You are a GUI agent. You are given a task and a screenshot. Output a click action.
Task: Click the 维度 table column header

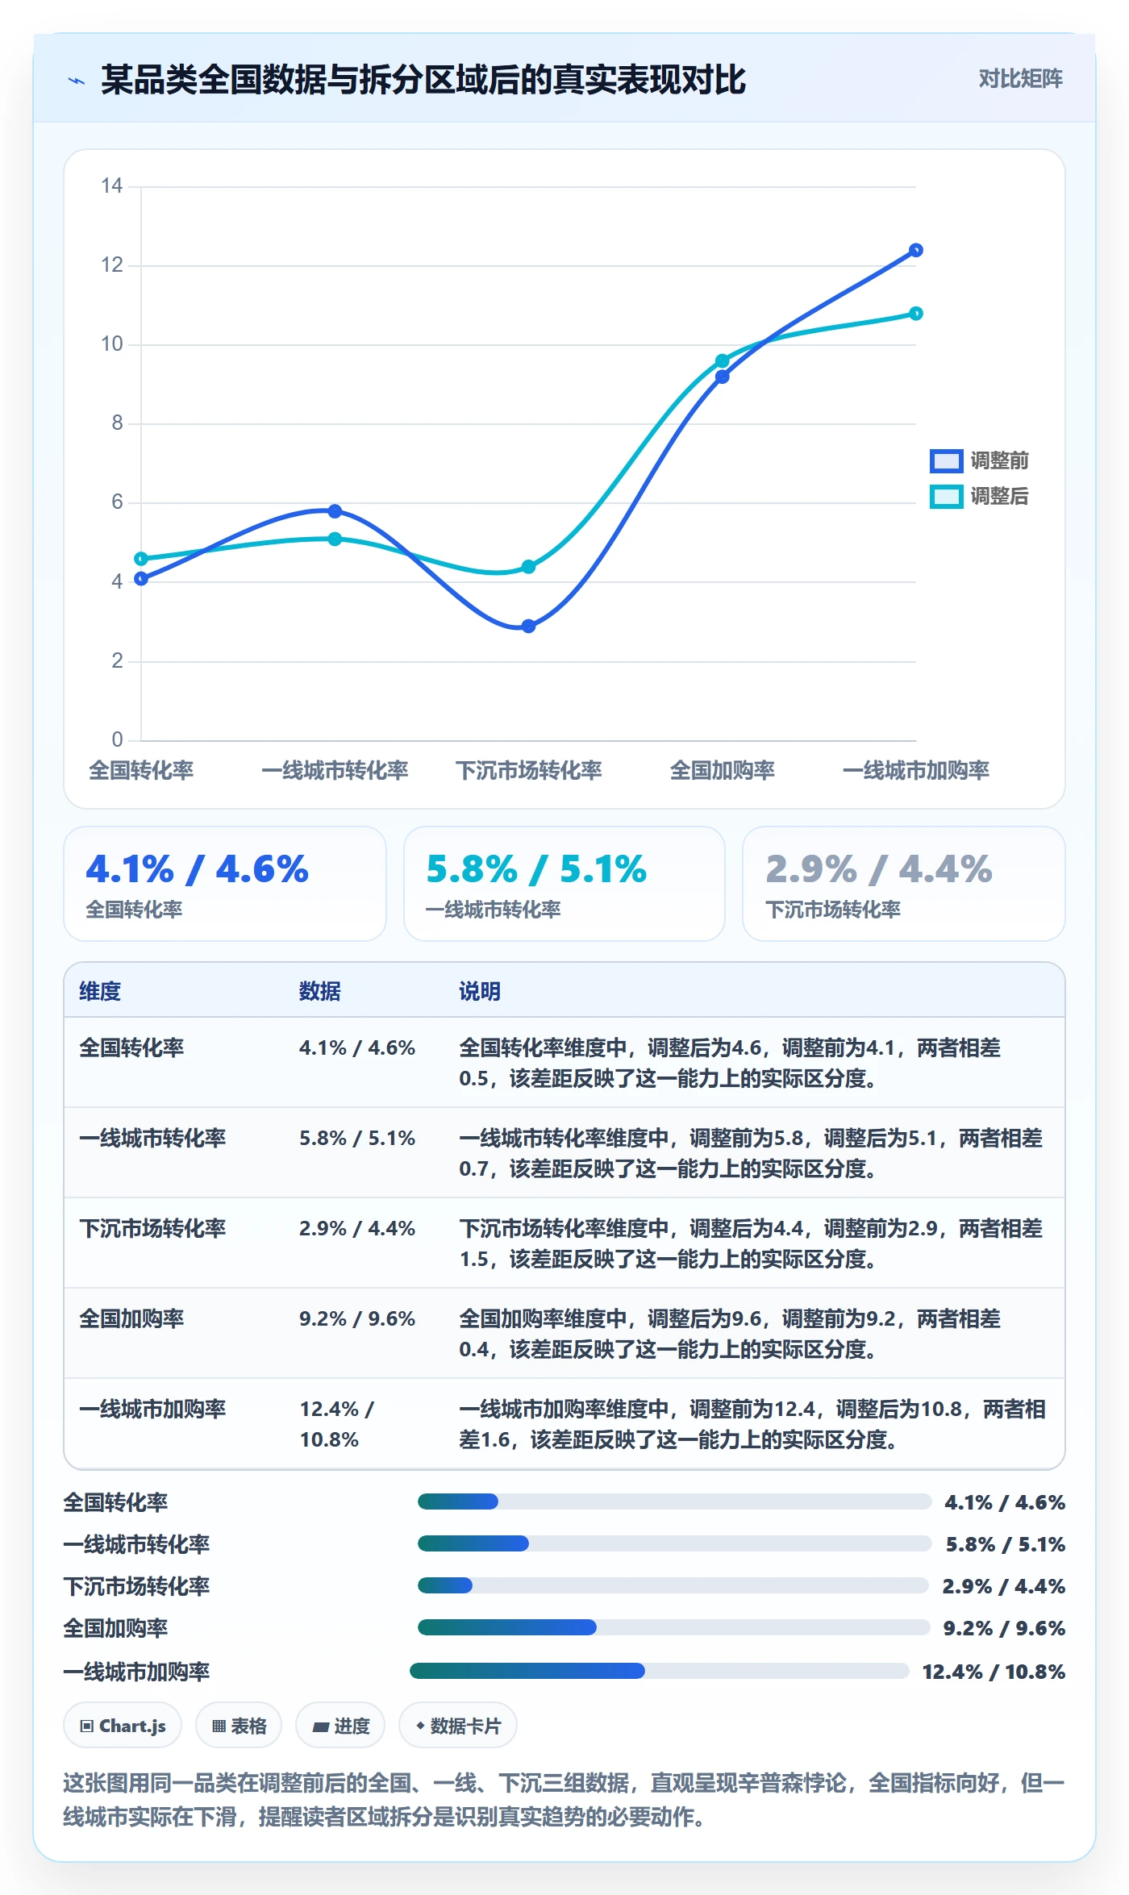[x=100, y=991]
